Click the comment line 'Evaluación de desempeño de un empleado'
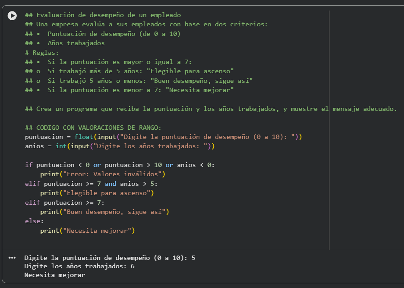 click(x=103, y=15)
